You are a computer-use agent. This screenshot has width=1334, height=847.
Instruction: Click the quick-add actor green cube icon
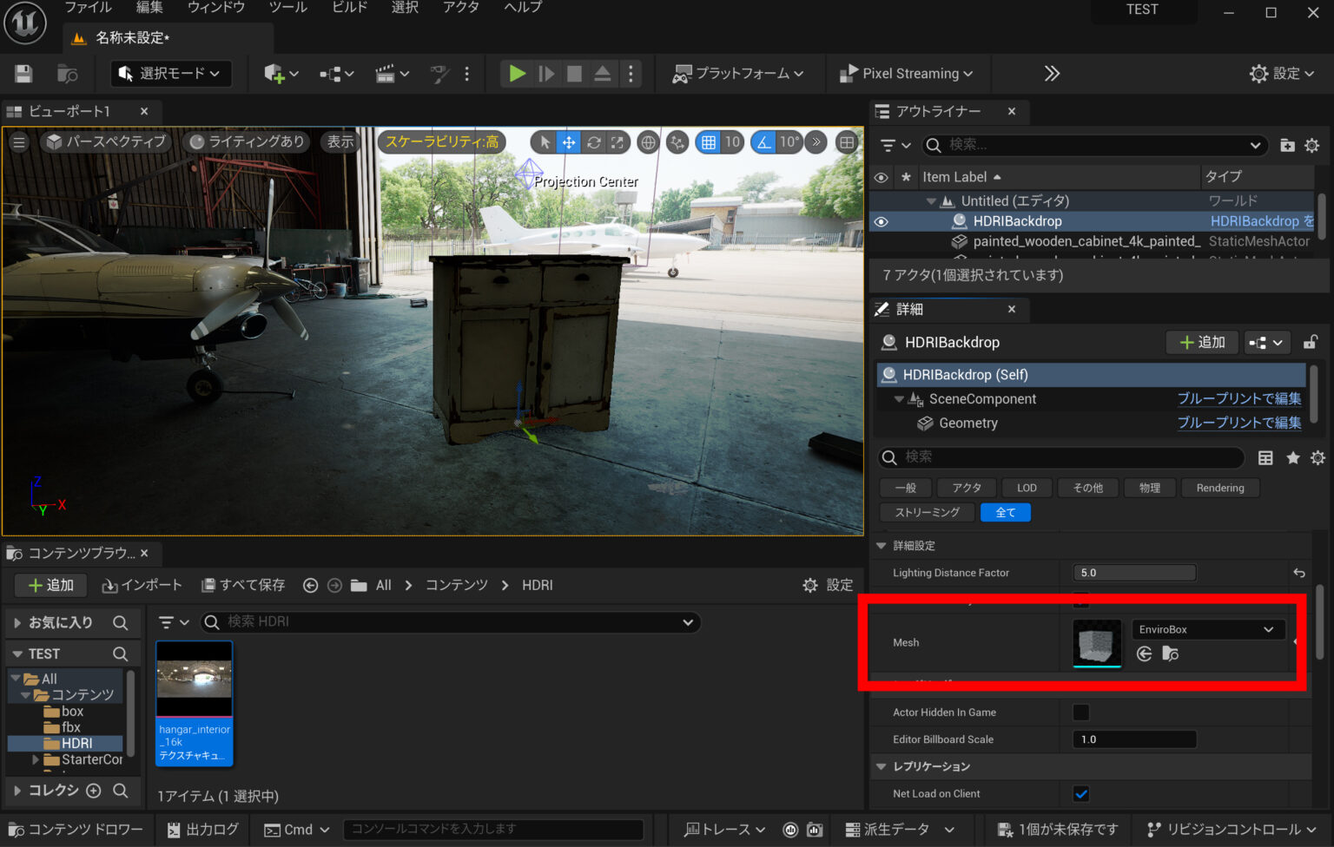click(274, 74)
